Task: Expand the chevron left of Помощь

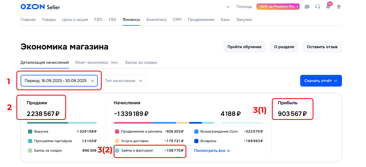Action: pyautogui.click(x=228, y=7)
